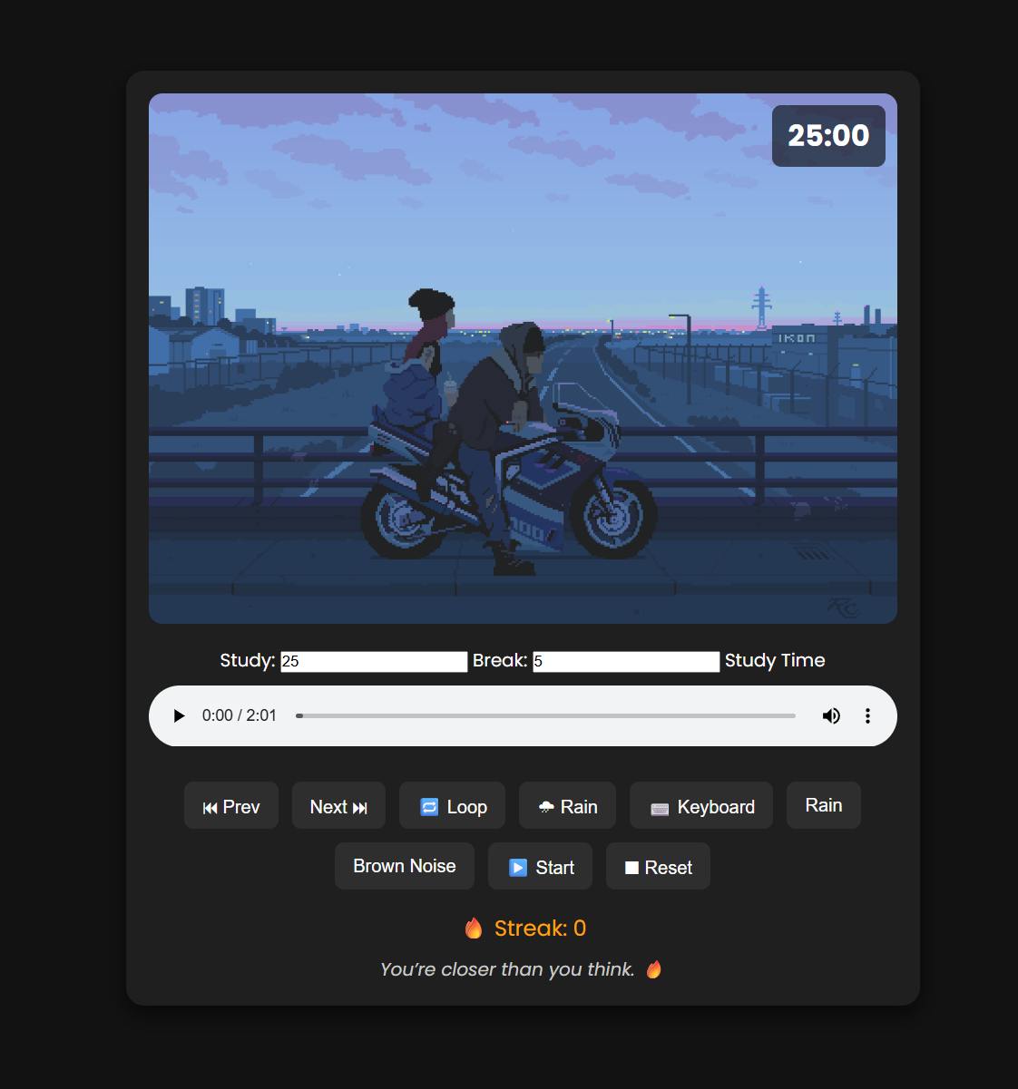Click the audio progress bar
Screen dimensions: 1018x1089
point(545,716)
